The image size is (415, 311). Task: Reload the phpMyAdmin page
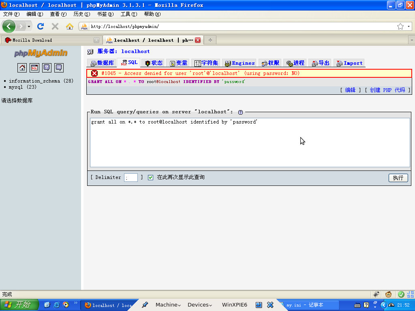[41, 26]
